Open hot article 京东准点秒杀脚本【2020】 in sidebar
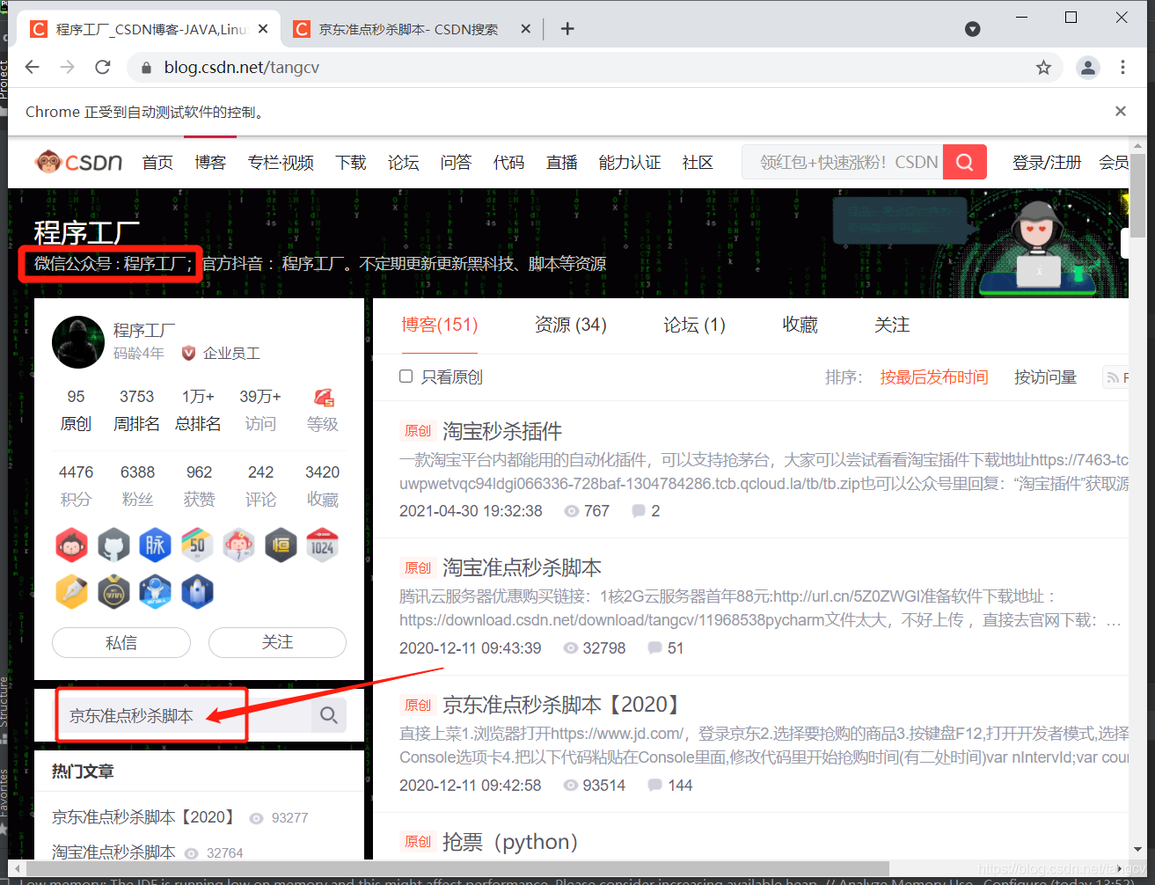This screenshot has width=1155, height=885. pos(143,817)
